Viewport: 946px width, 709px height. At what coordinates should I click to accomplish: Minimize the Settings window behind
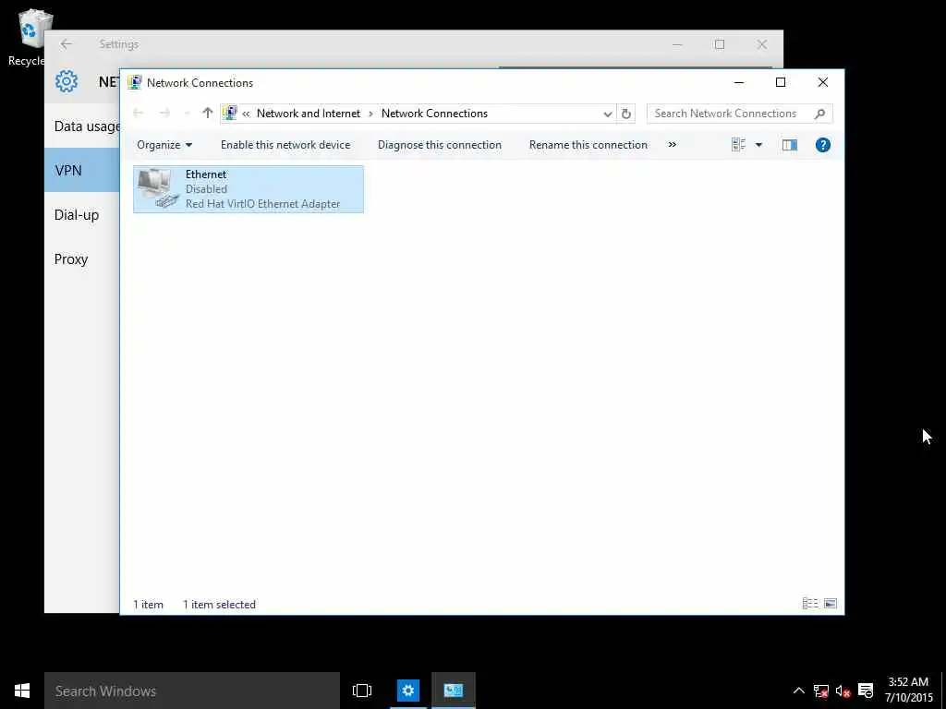click(x=677, y=44)
